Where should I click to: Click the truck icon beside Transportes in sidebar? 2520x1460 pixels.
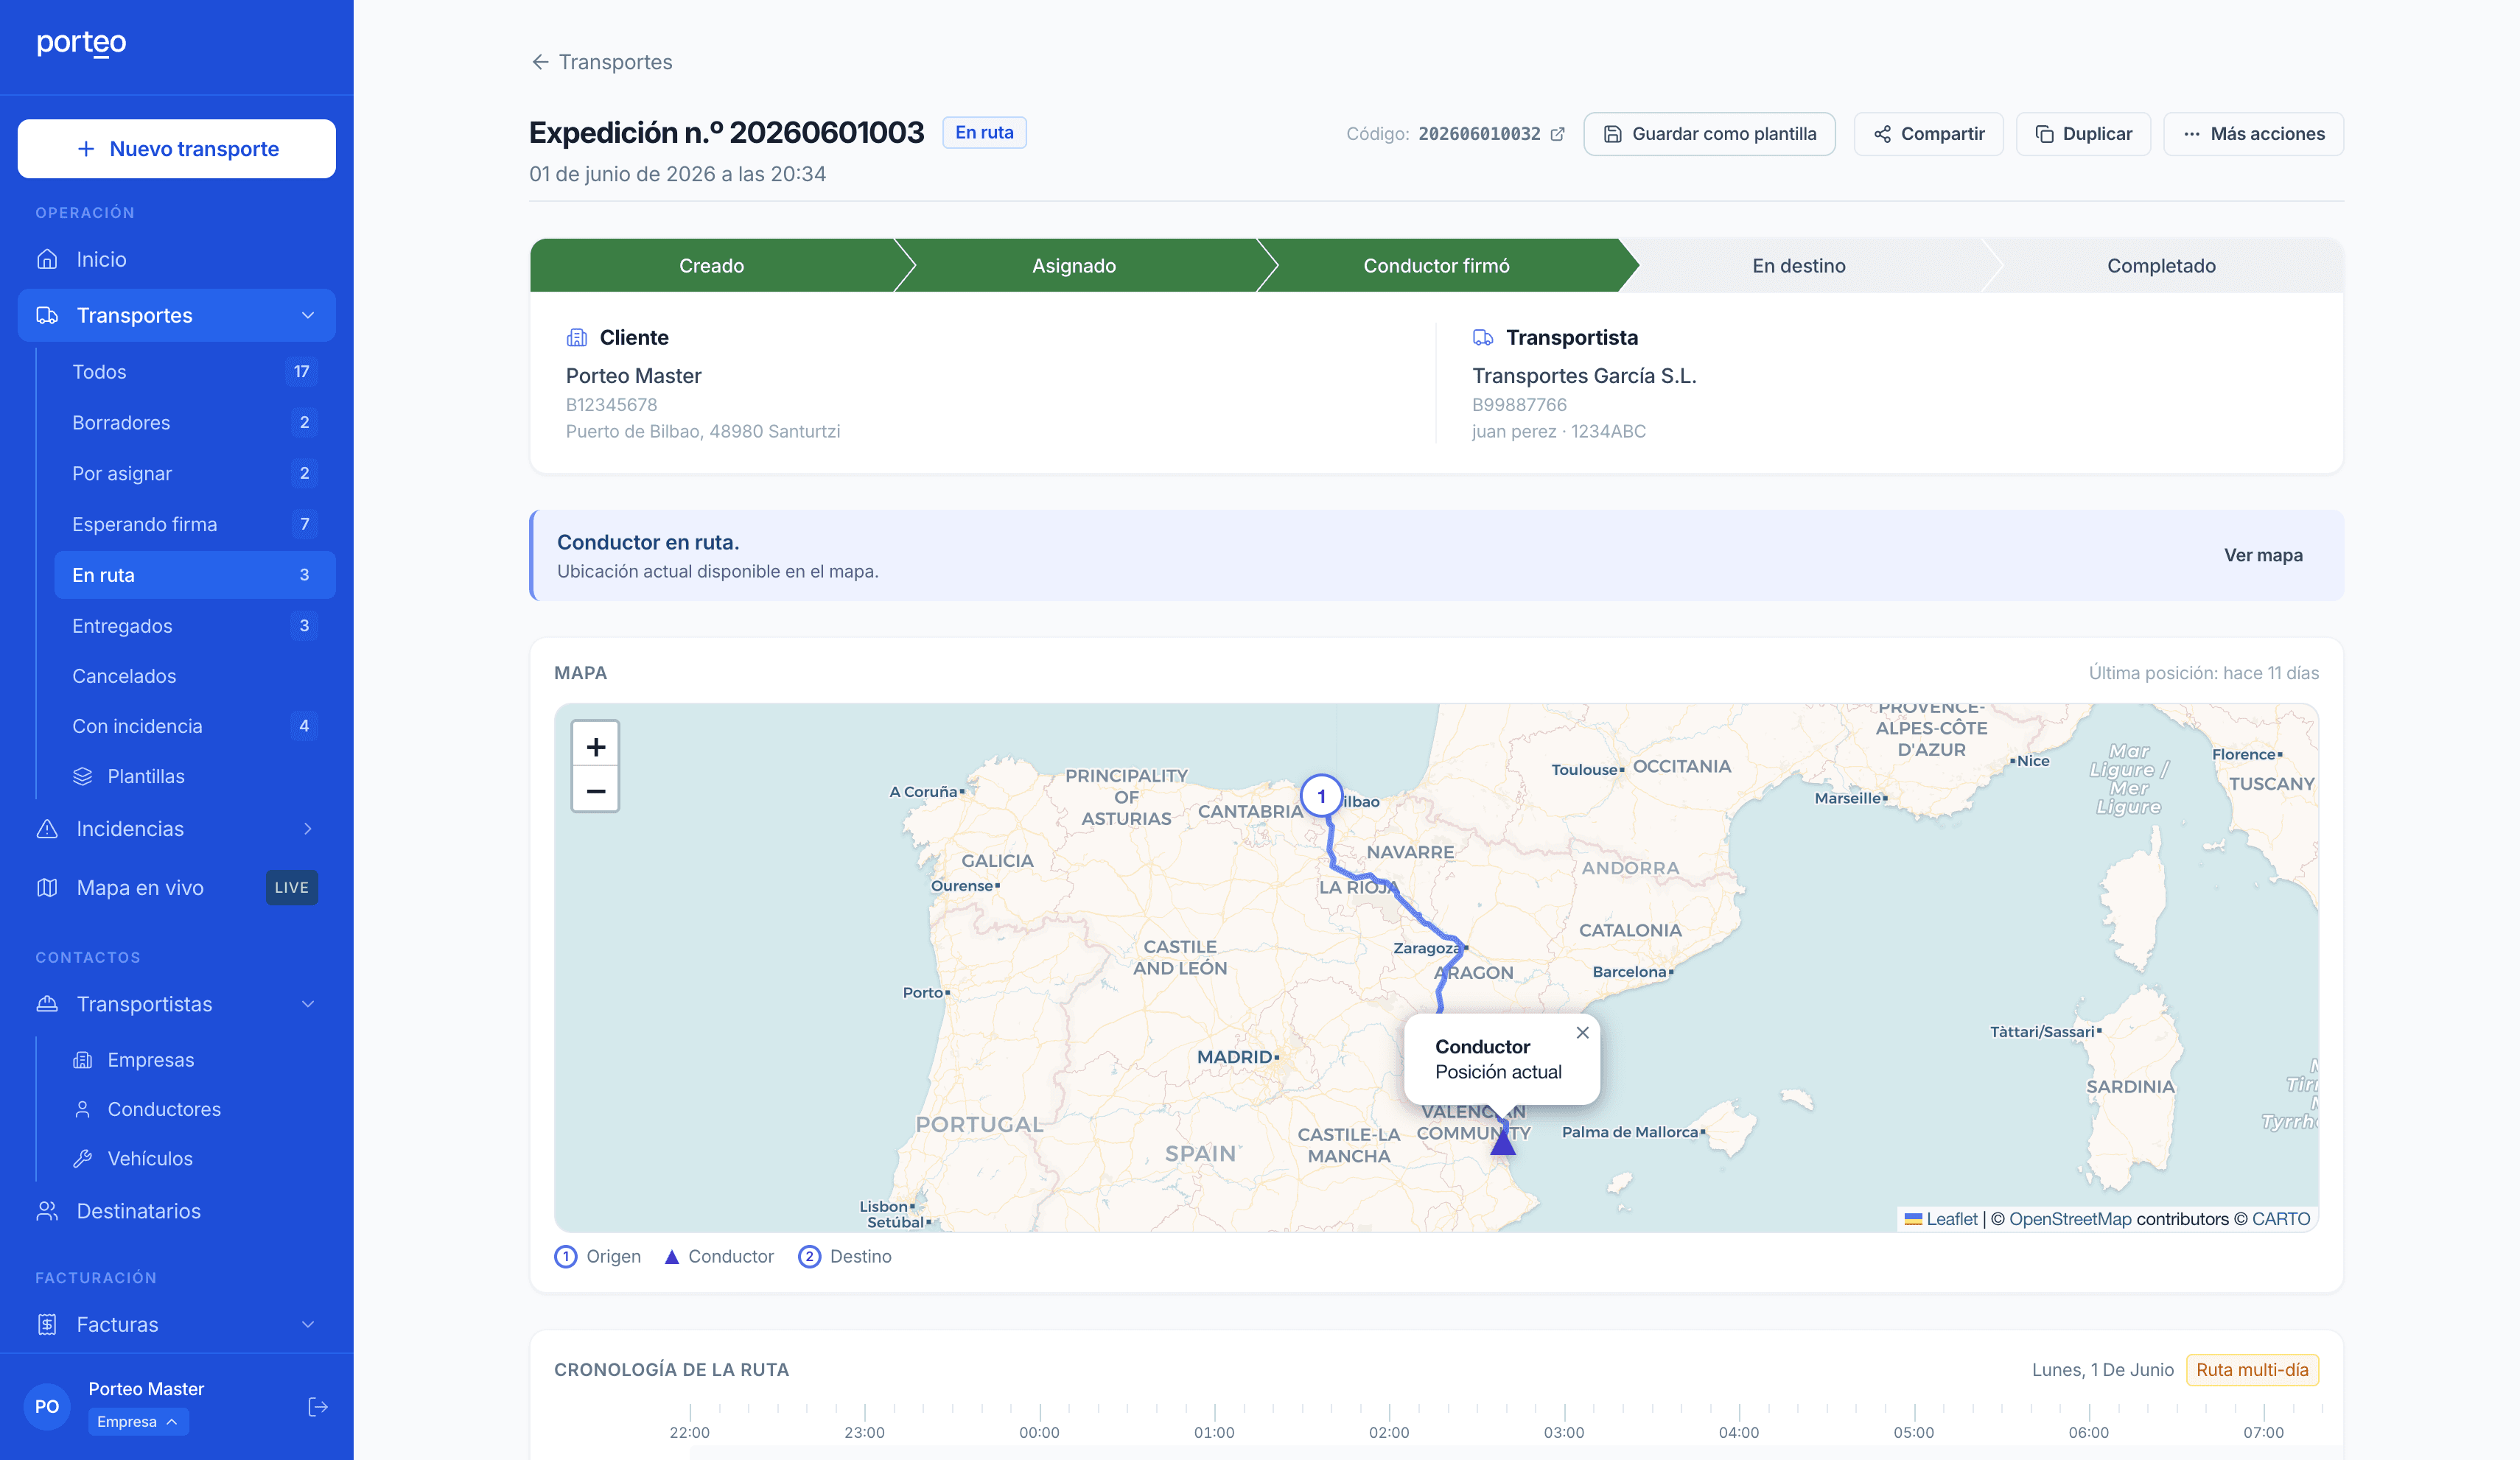pyautogui.click(x=47, y=315)
